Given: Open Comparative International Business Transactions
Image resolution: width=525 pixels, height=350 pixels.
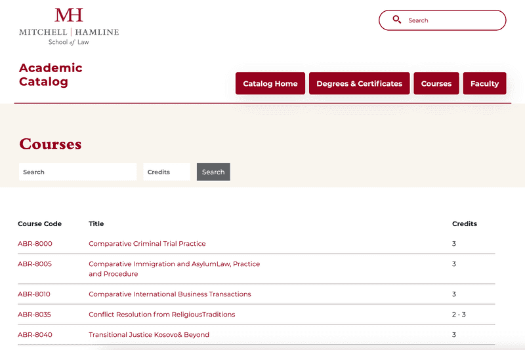Looking at the screenshot, I should click(170, 294).
